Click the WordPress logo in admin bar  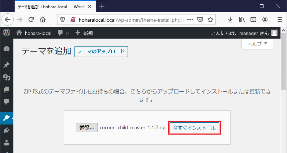[x=6, y=33]
